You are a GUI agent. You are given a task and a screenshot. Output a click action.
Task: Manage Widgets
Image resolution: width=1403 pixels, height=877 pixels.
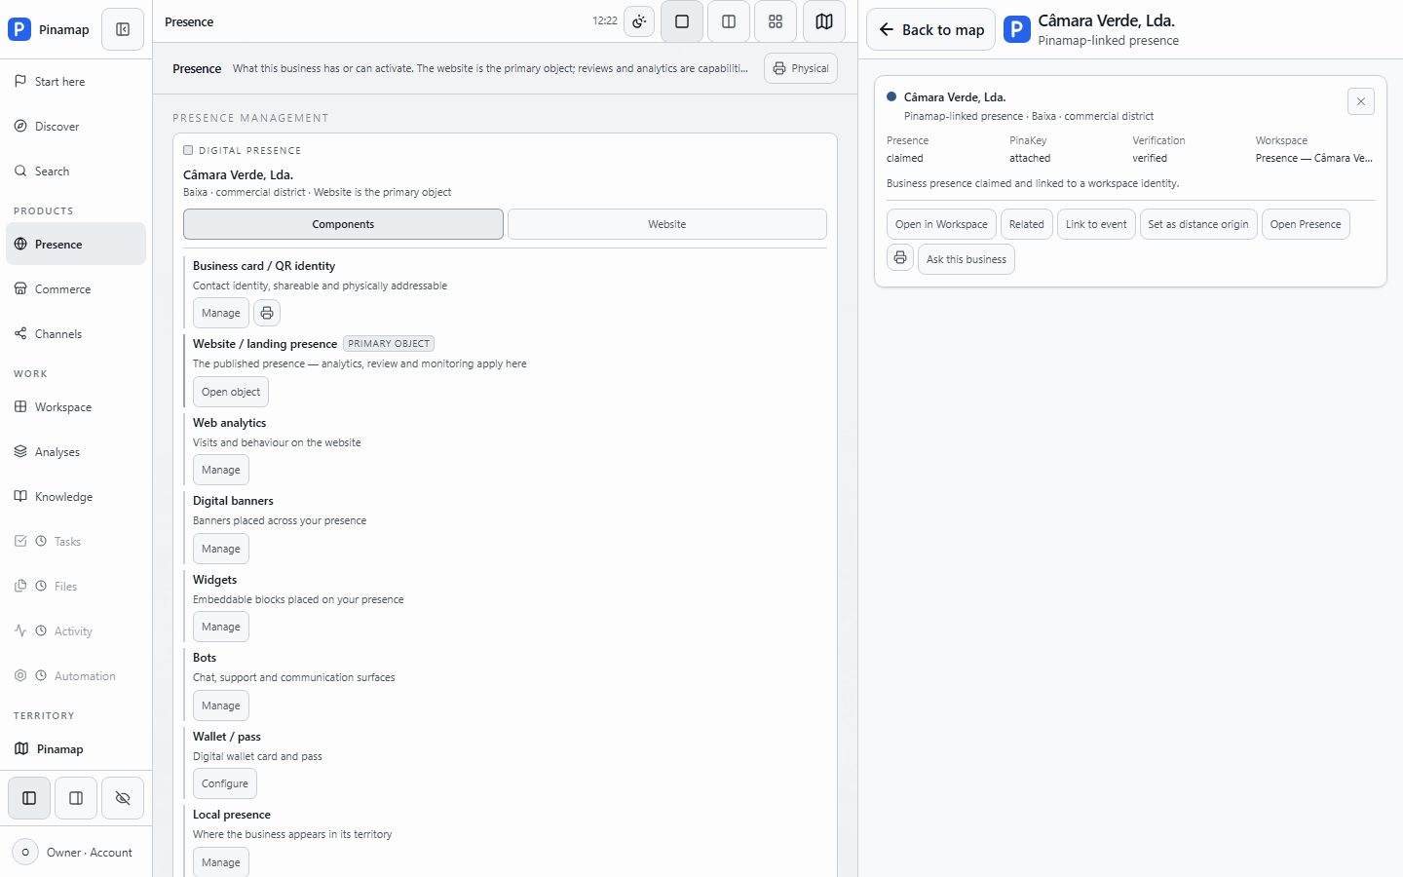click(221, 627)
